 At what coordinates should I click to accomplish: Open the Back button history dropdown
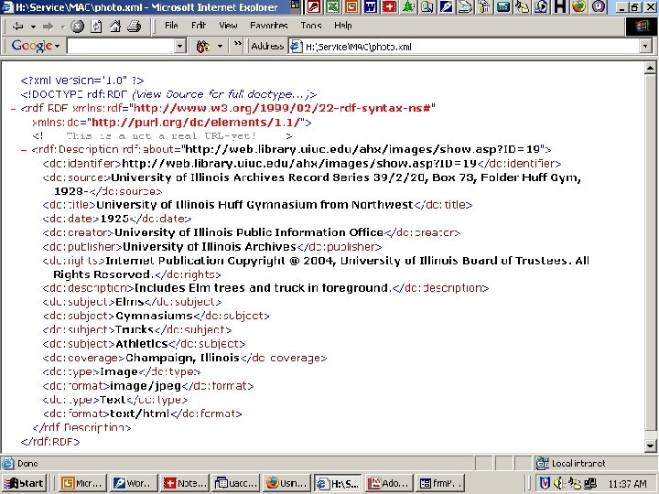[33, 27]
